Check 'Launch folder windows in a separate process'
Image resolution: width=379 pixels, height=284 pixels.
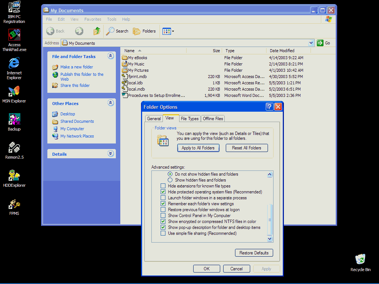pyautogui.click(x=163, y=198)
